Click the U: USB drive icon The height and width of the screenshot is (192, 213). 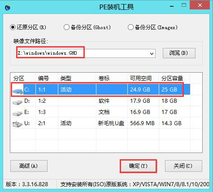pos(17,124)
